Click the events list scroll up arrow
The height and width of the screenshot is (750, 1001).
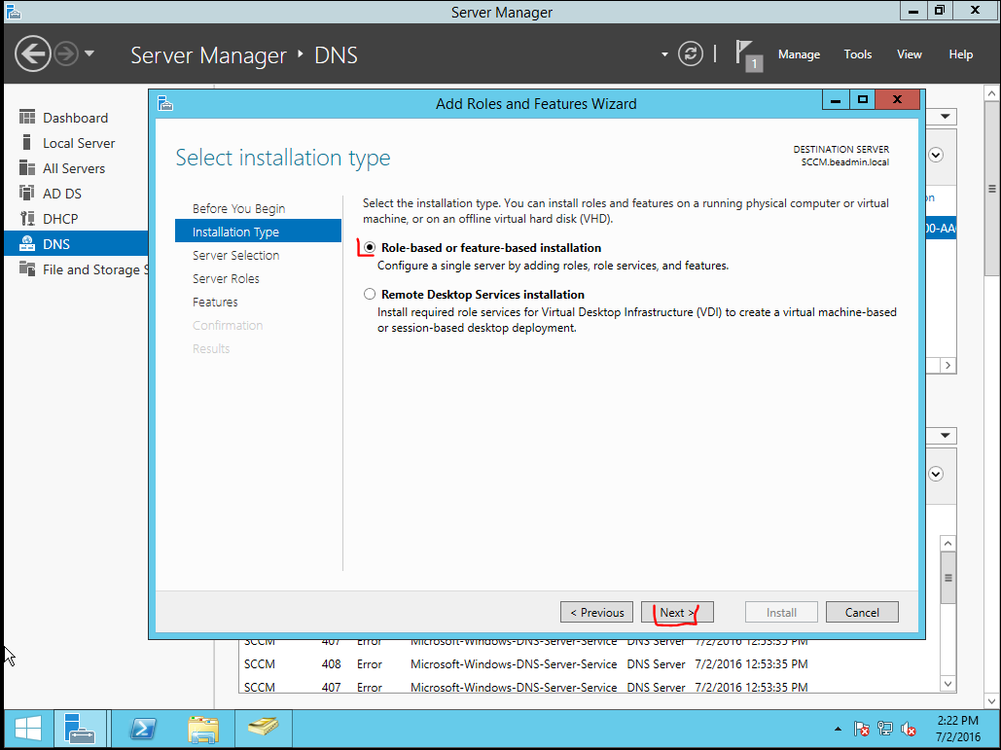pyautogui.click(x=948, y=543)
